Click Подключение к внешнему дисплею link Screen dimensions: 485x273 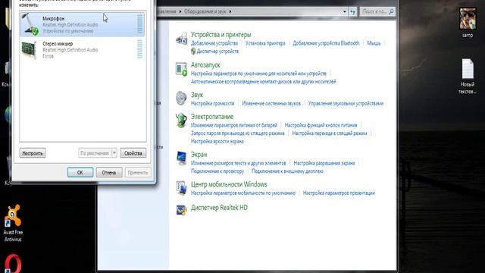click(287, 171)
